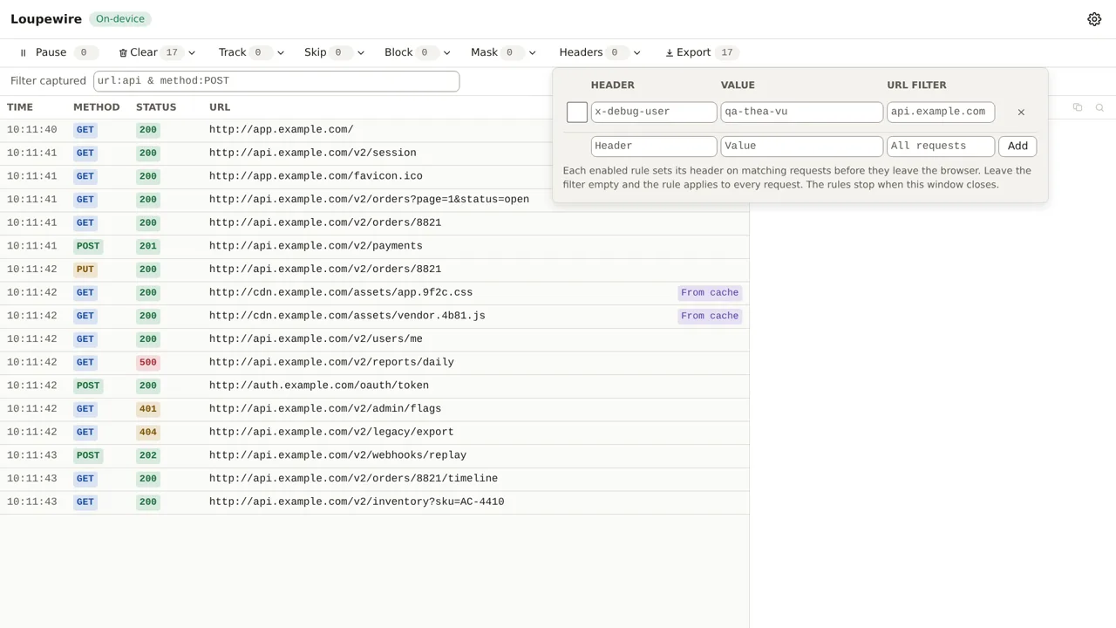Sort by the STATUS column header
This screenshot has width=1116, height=628.
(x=156, y=107)
